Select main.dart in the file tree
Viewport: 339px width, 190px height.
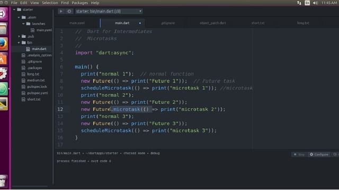39,49
